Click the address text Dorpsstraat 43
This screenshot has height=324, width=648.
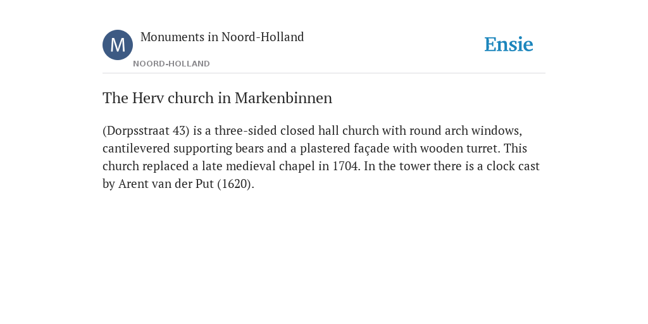tap(146, 130)
